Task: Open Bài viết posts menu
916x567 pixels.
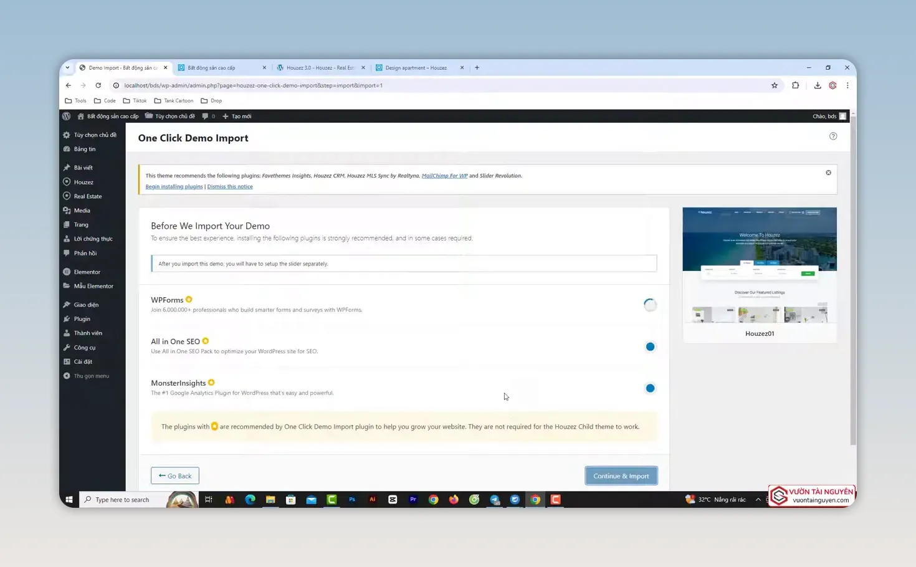Action: click(x=92, y=168)
